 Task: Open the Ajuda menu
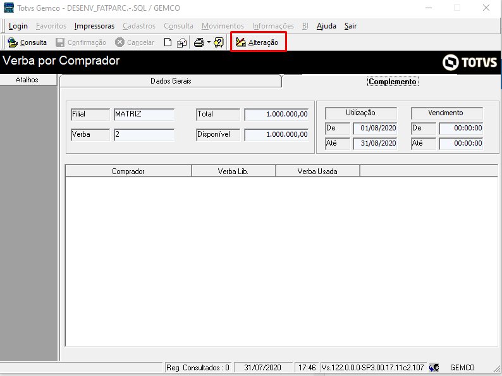coord(326,26)
